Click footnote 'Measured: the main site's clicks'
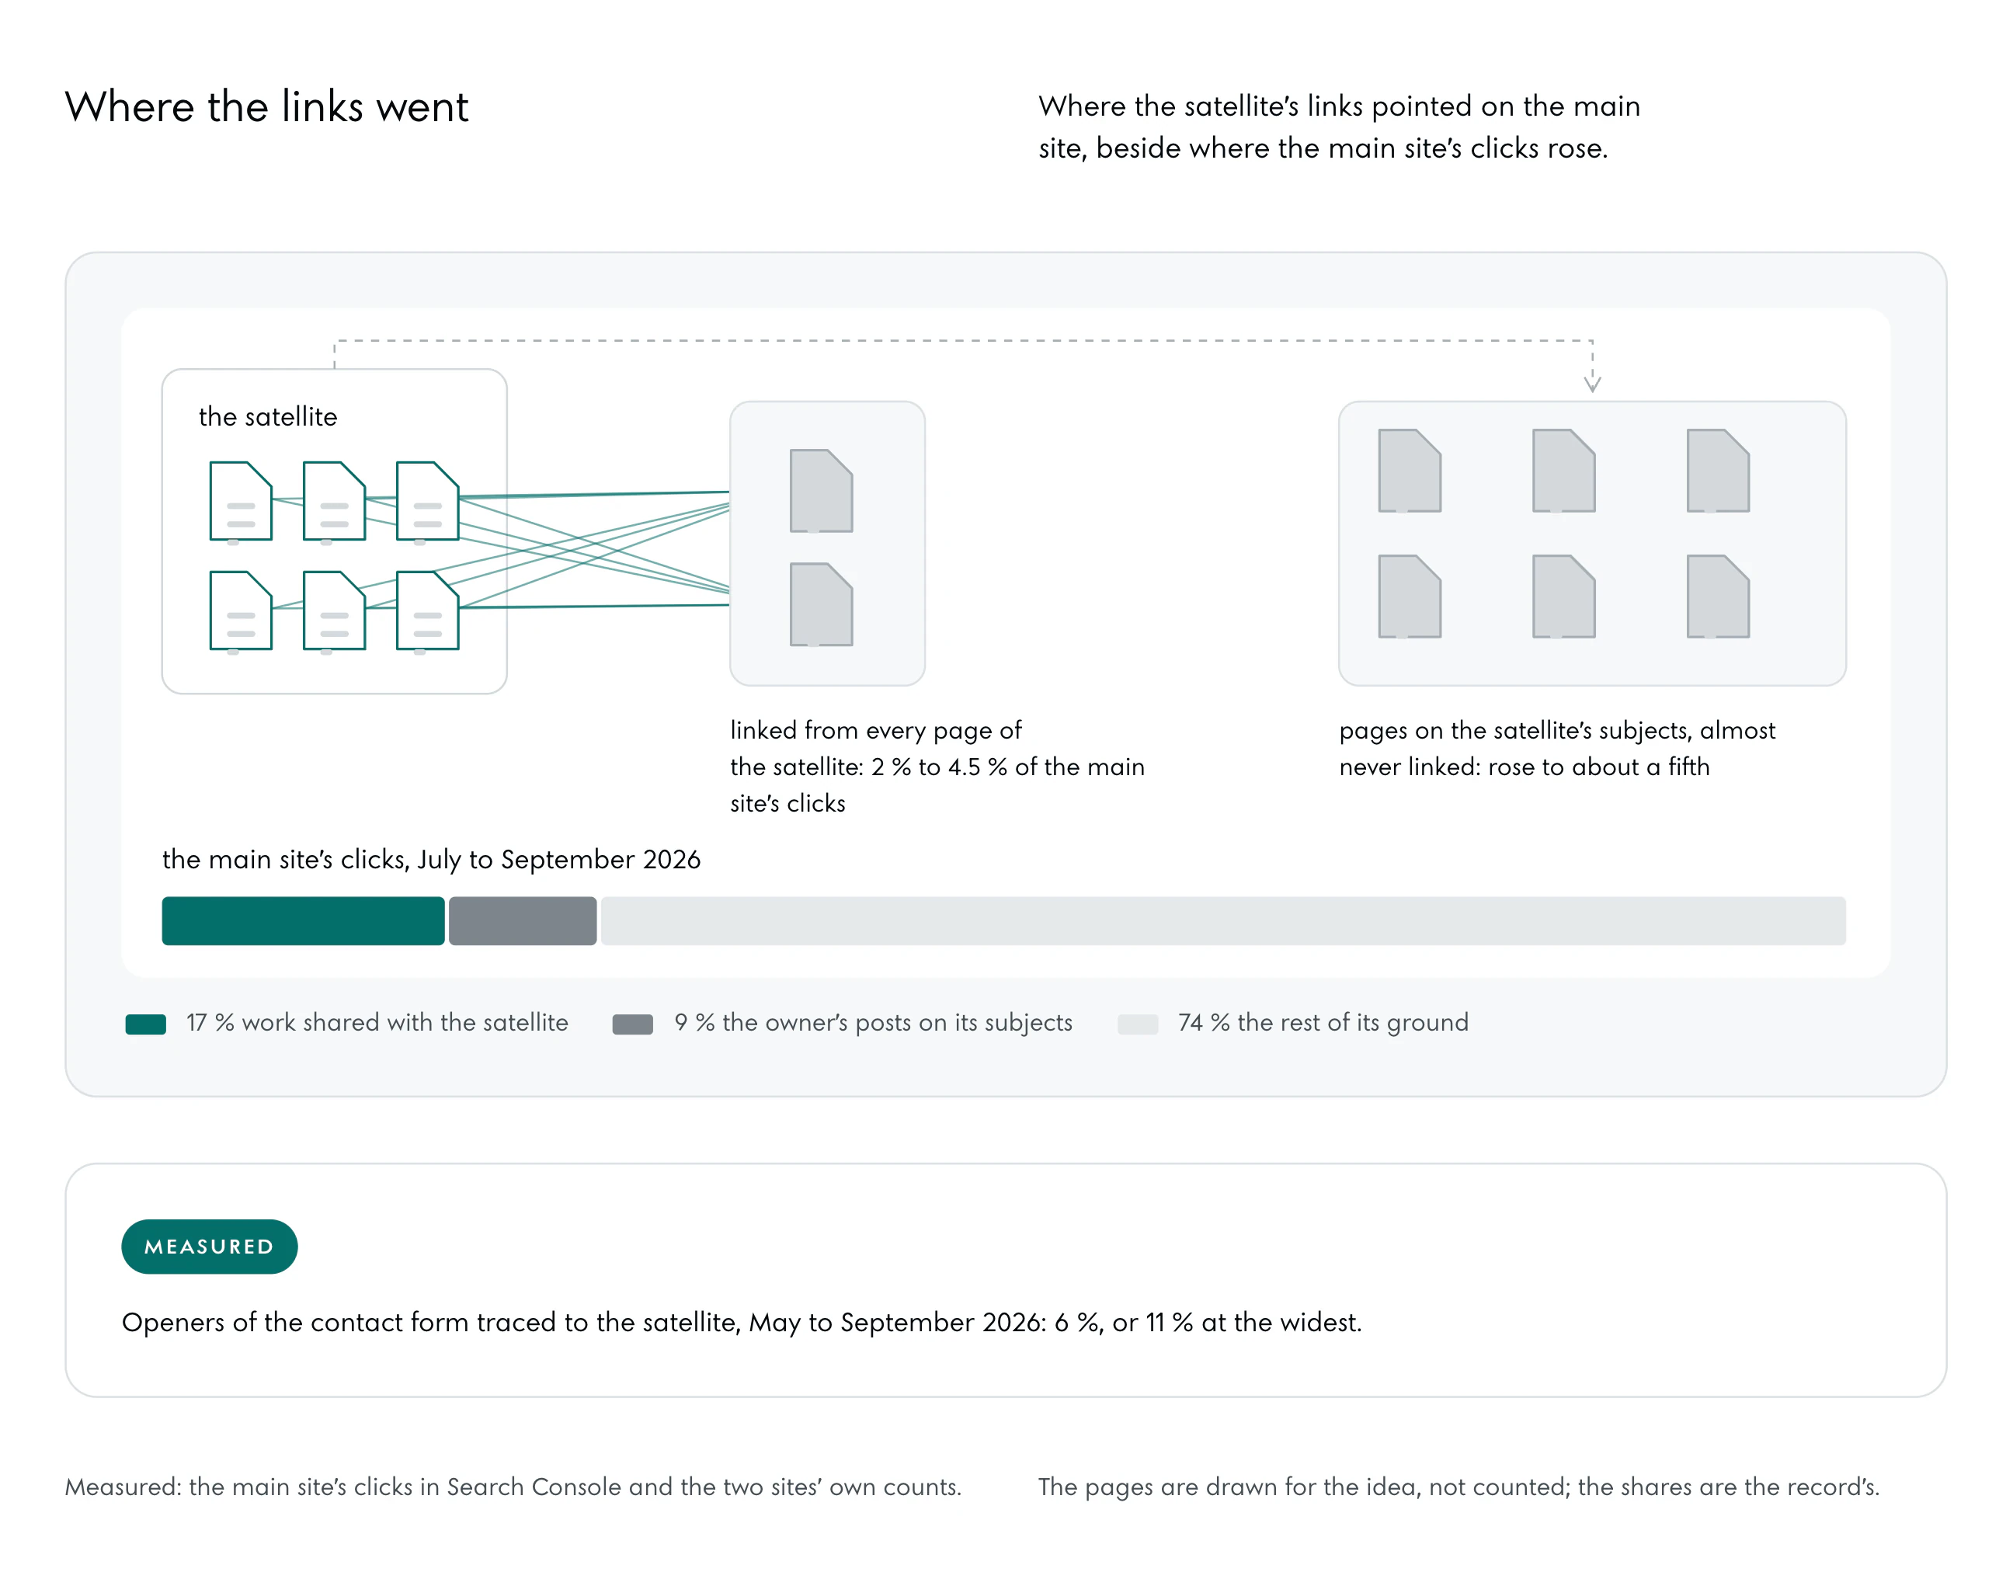Viewport: 2013px width, 1579px height. (513, 1487)
